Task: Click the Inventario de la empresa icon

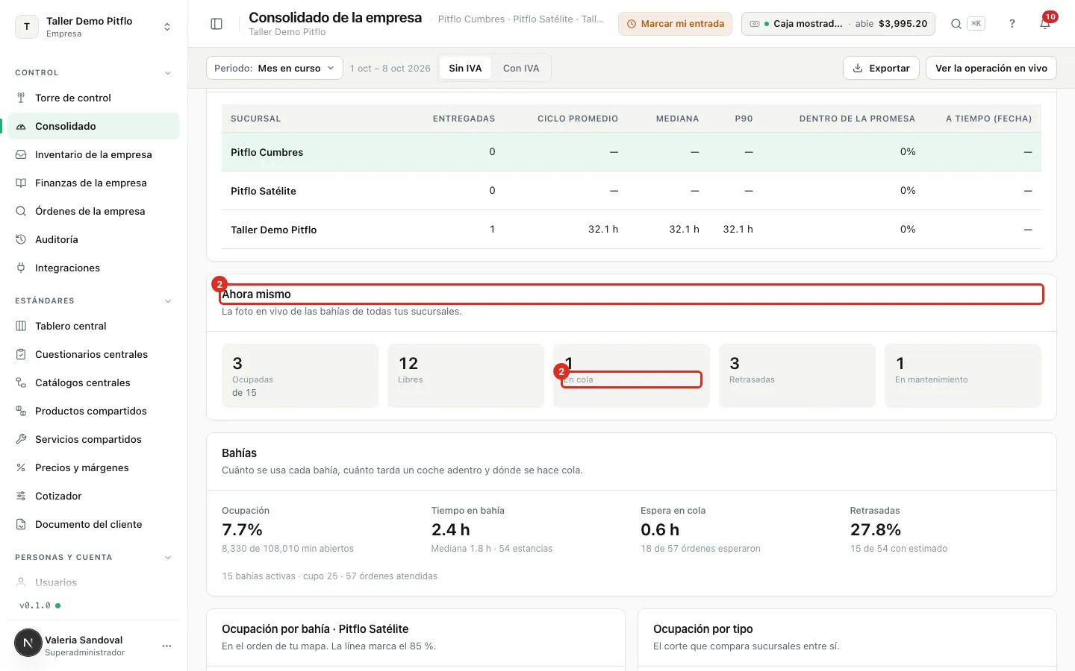Action: tap(21, 154)
